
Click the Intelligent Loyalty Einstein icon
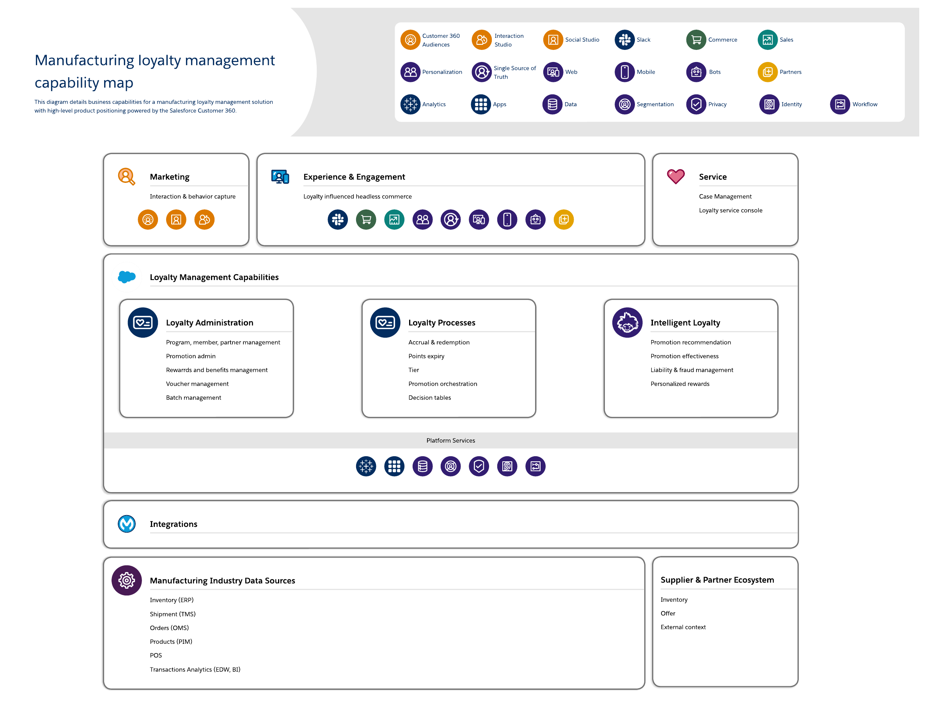click(x=627, y=322)
